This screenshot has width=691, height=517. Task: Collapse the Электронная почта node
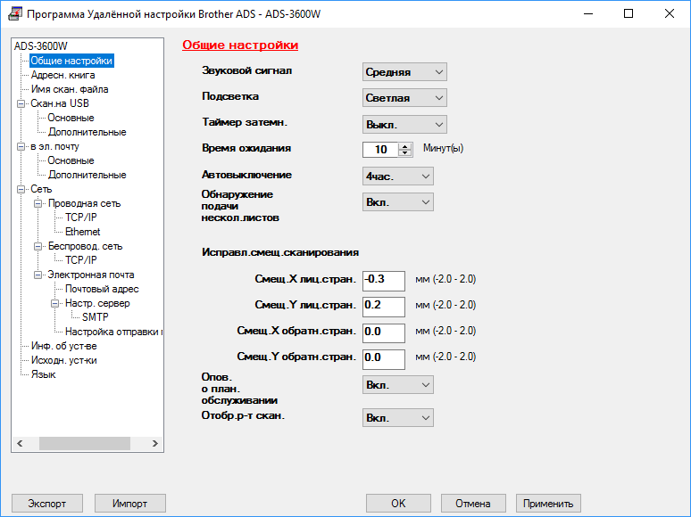pos(37,275)
